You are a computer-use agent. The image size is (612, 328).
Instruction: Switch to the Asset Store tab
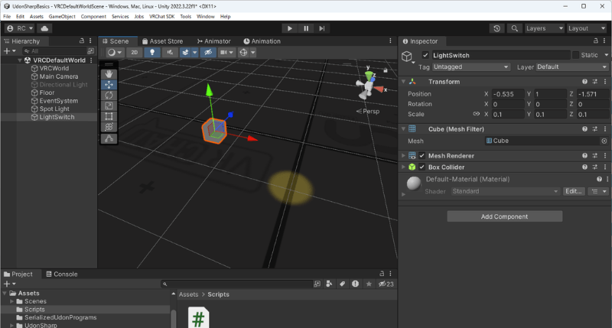coord(162,41)
